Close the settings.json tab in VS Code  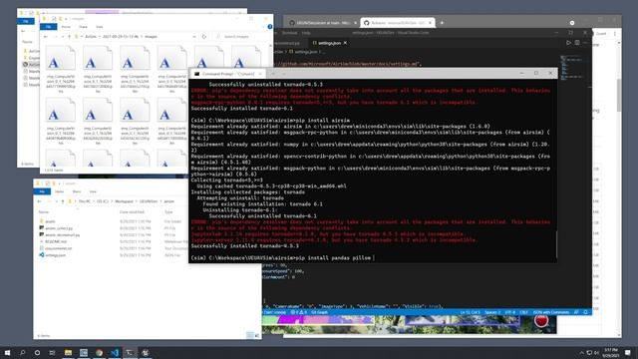click(345, 43)
